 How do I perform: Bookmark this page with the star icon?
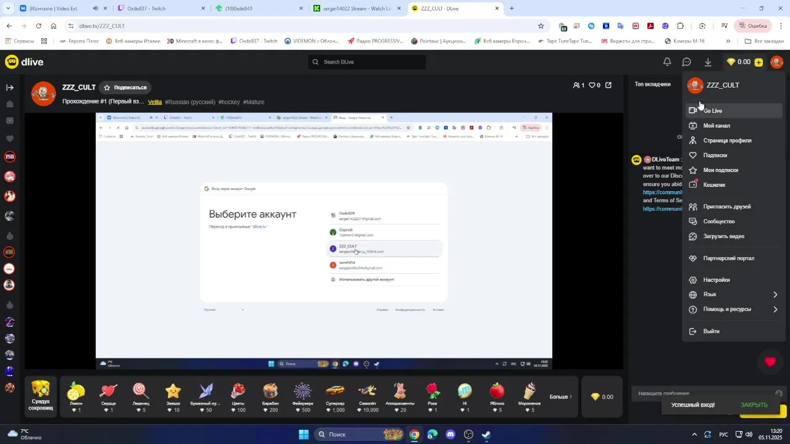tap(541, 26)
